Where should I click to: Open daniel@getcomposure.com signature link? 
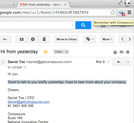tap(29, 102)
